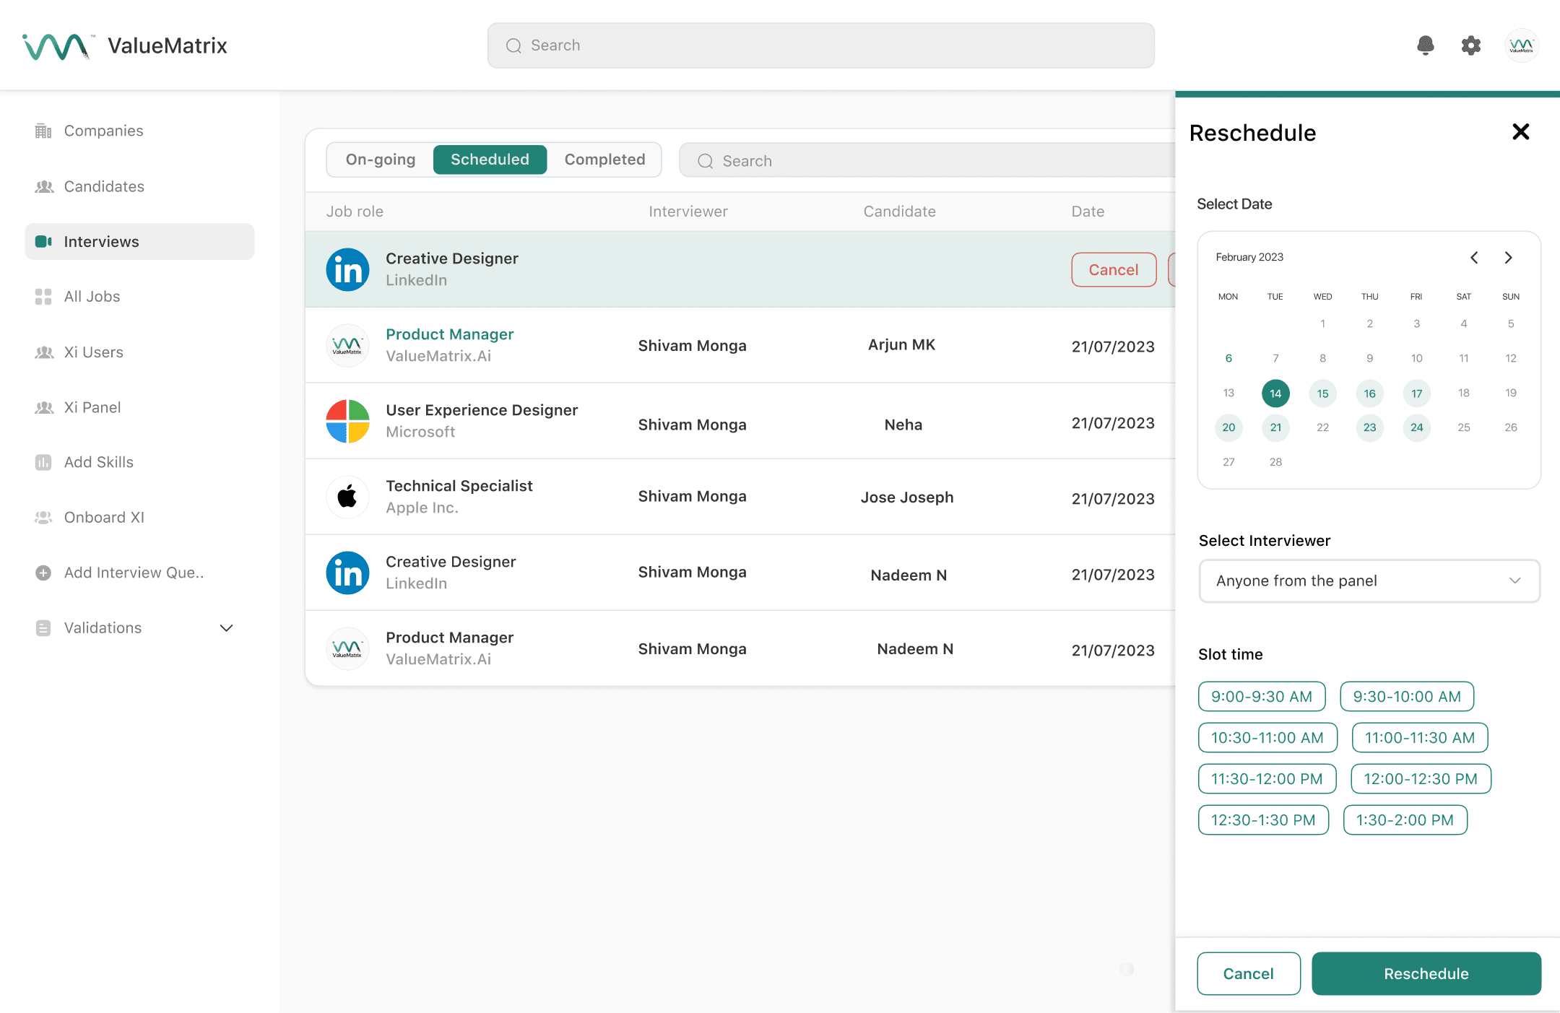Open Companies in the sidebar

pyautogui.click(x=103, y=131)
